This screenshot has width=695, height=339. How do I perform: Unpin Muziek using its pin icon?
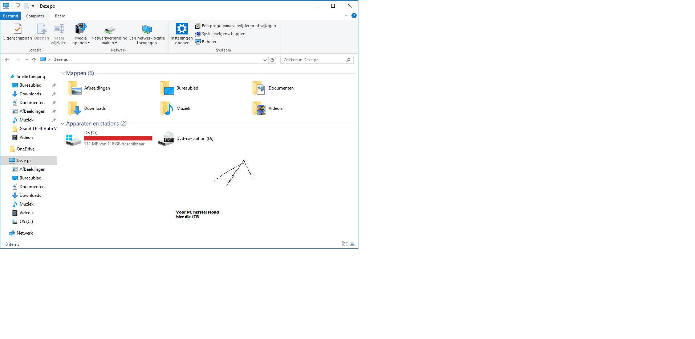pyautogui.click(x=54, y=120)
